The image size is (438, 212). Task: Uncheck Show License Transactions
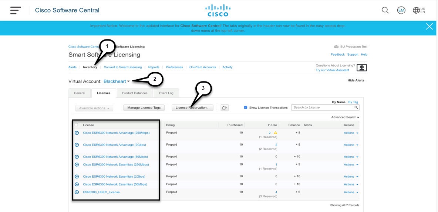click(x=246, y=108)
